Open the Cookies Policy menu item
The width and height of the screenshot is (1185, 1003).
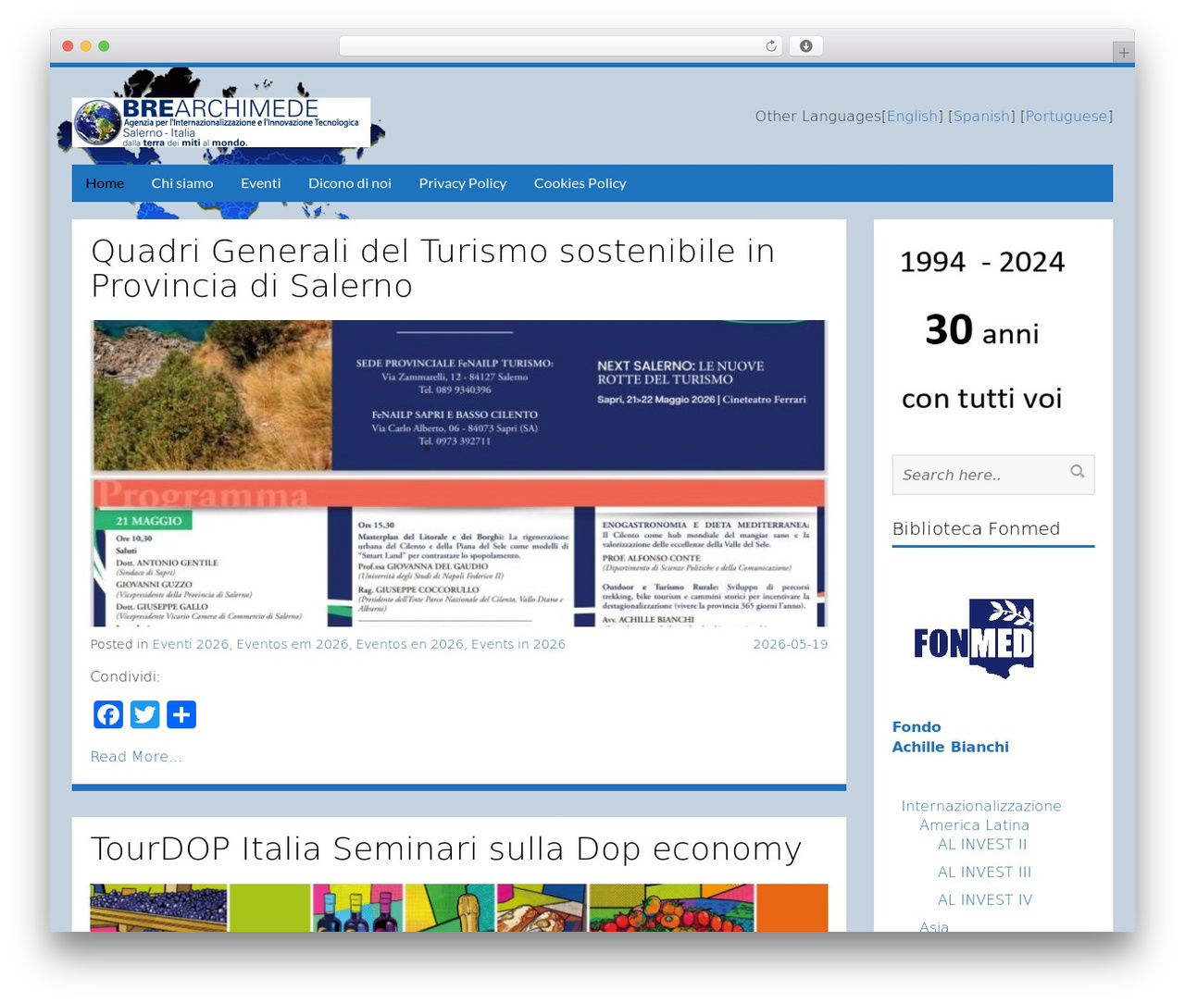(x=580, y=183)
